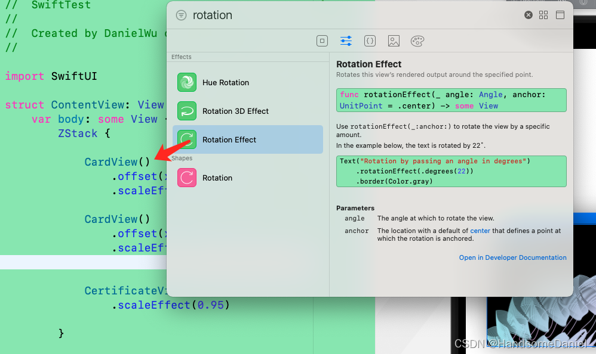Image resolution: width=596 pixels, height=354 pixels.
Task: Click the ZStack line in the editor
Action: 84,133
